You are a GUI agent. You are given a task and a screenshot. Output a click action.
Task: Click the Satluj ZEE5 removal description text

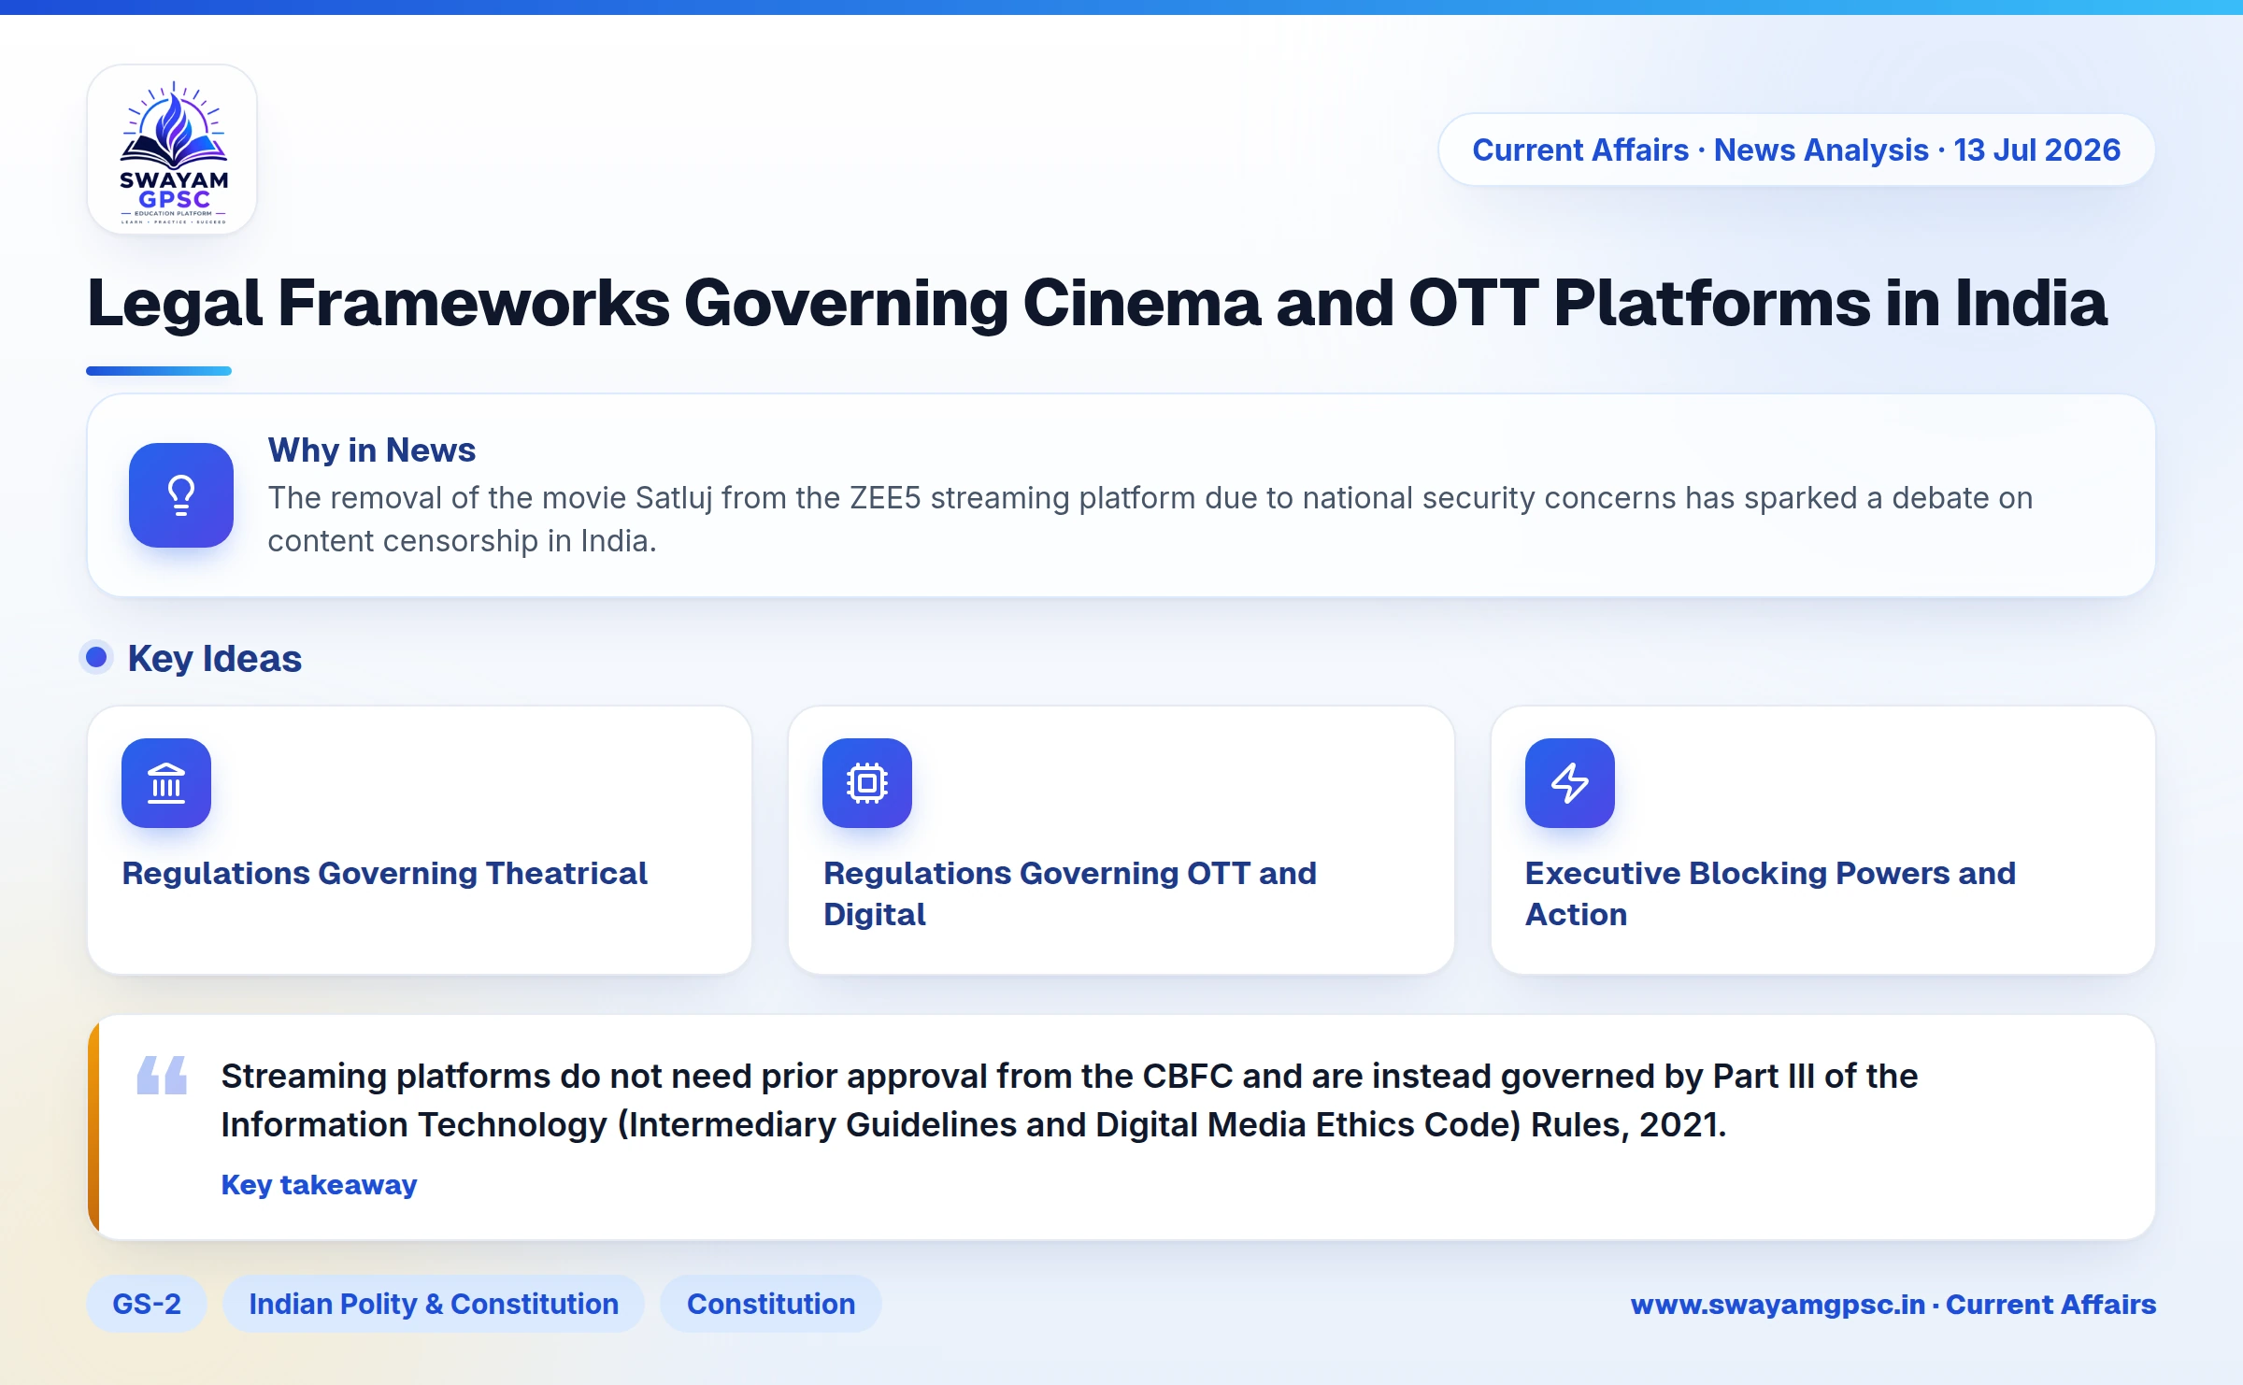click(1150, 520)
